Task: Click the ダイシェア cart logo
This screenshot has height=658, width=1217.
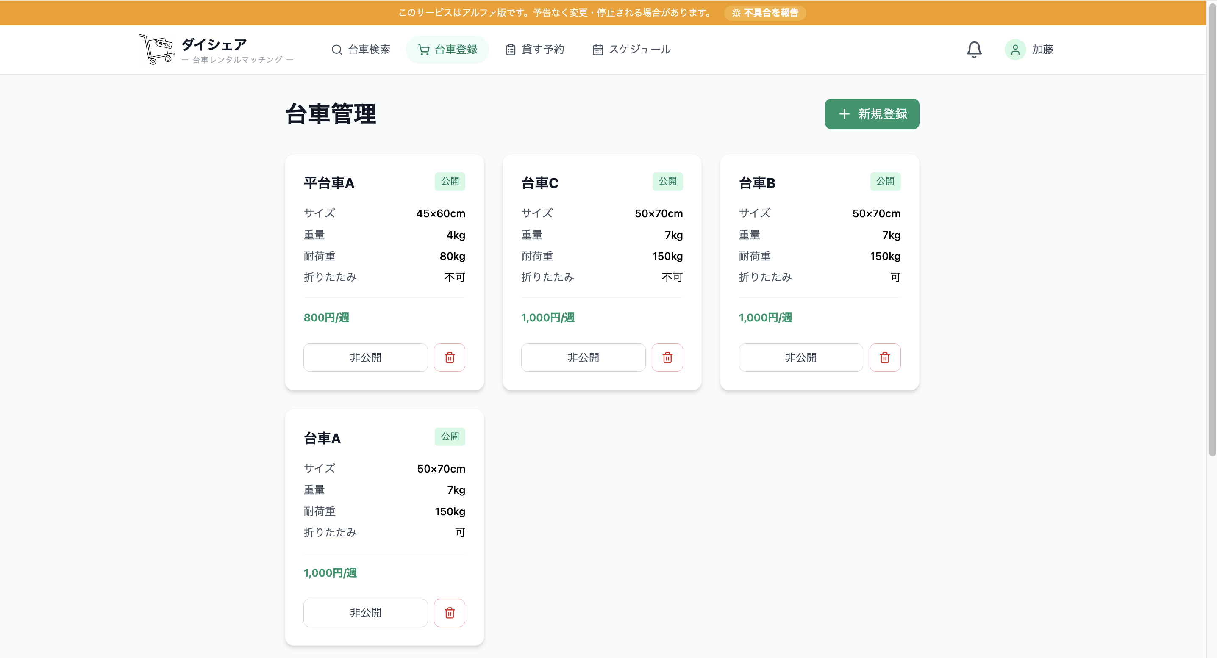Action: click(156, 49)
